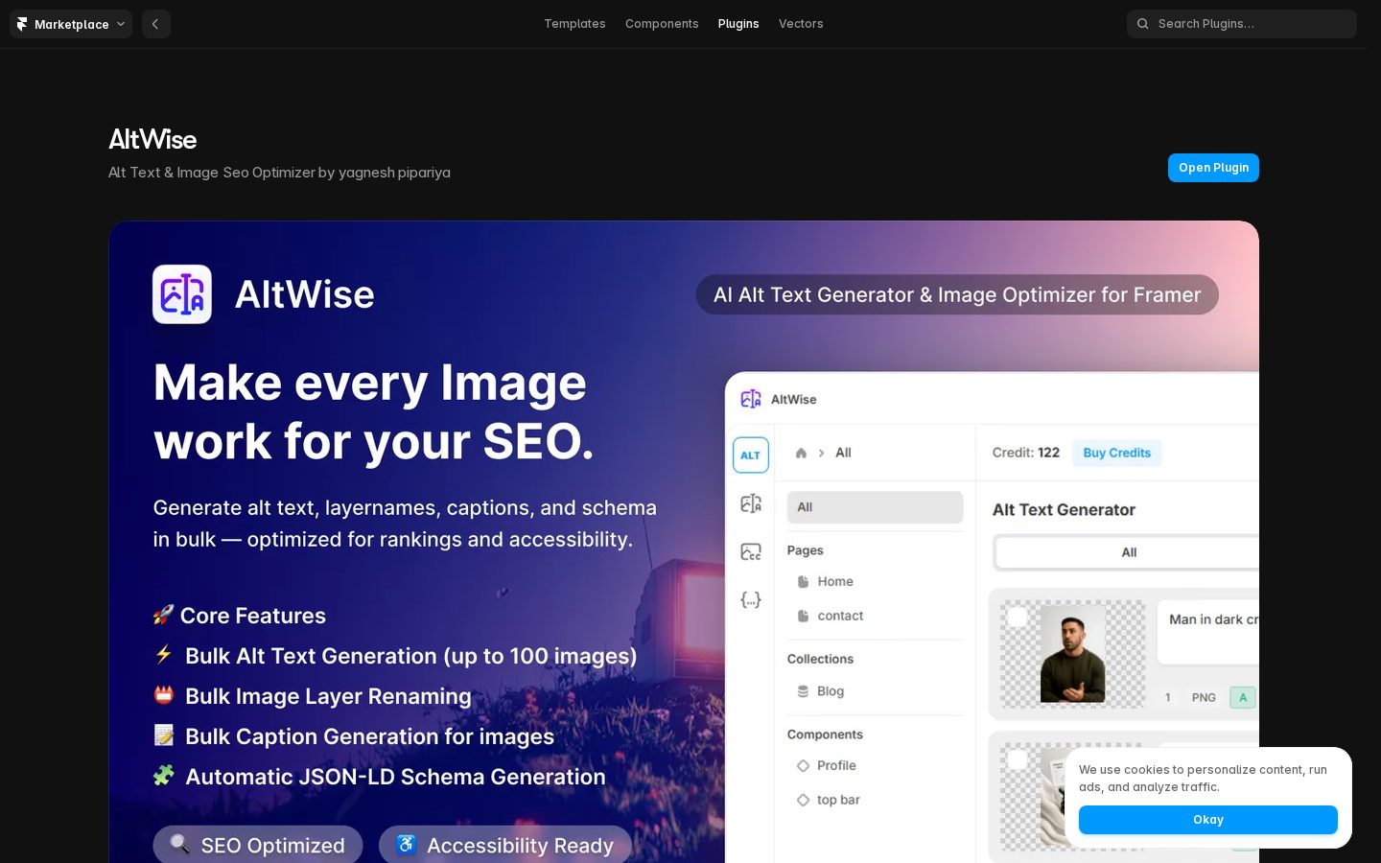The height and width of the screenshot is (863, 1381).
Task: Click the All breadcrumb label
Action: 843,453
